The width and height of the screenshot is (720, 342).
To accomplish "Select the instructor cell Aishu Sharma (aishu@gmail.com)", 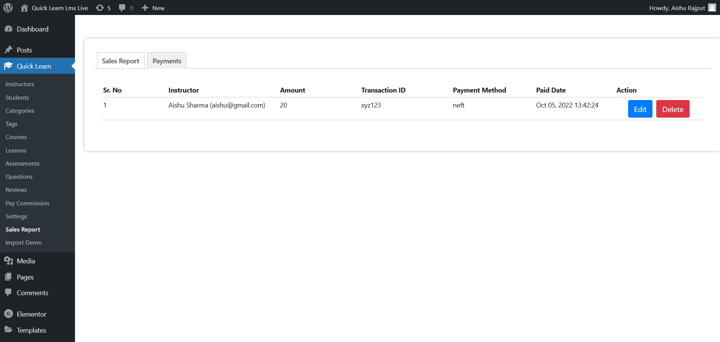I will (217, 105).
